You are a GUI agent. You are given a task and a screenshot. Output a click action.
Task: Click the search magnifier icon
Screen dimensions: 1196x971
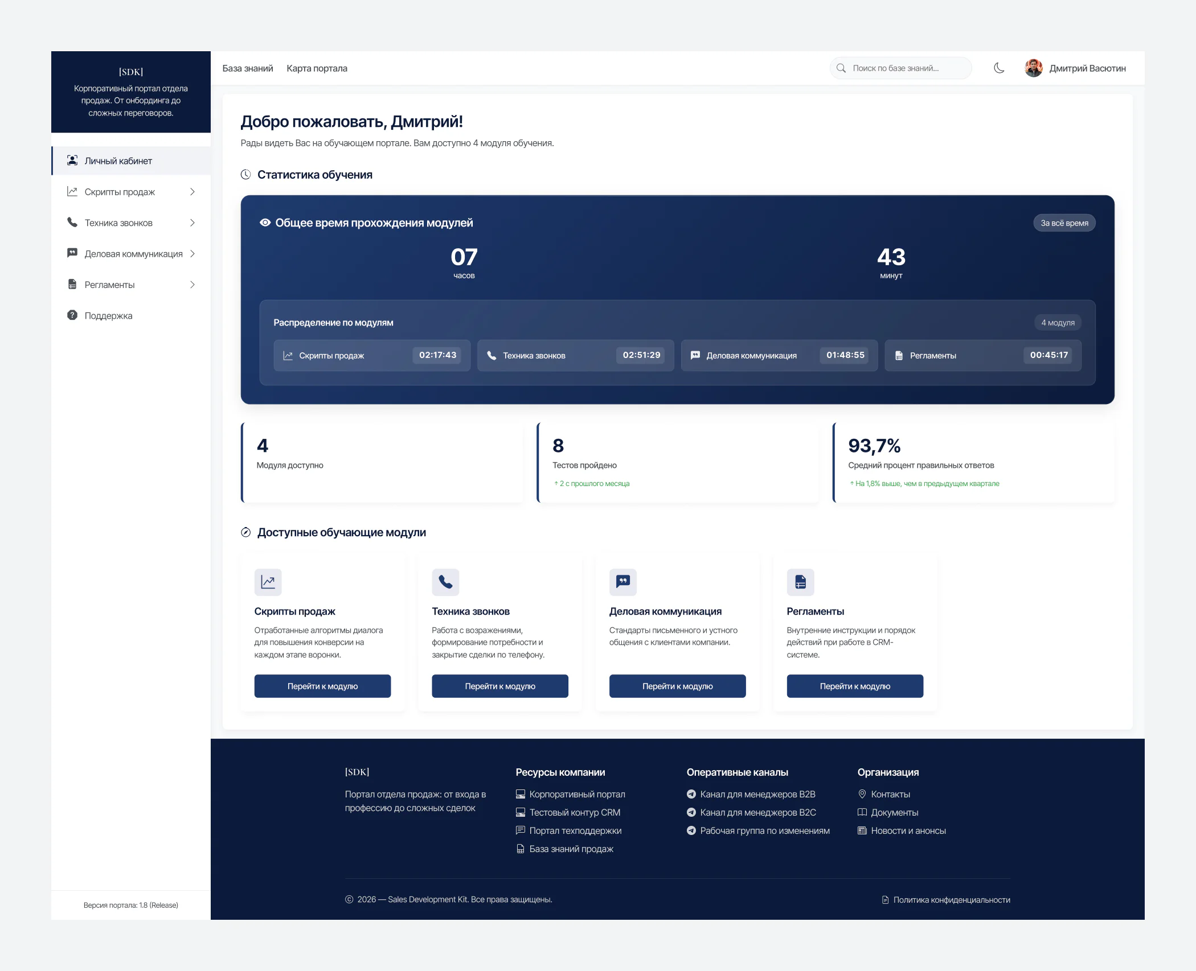point(841,68)
